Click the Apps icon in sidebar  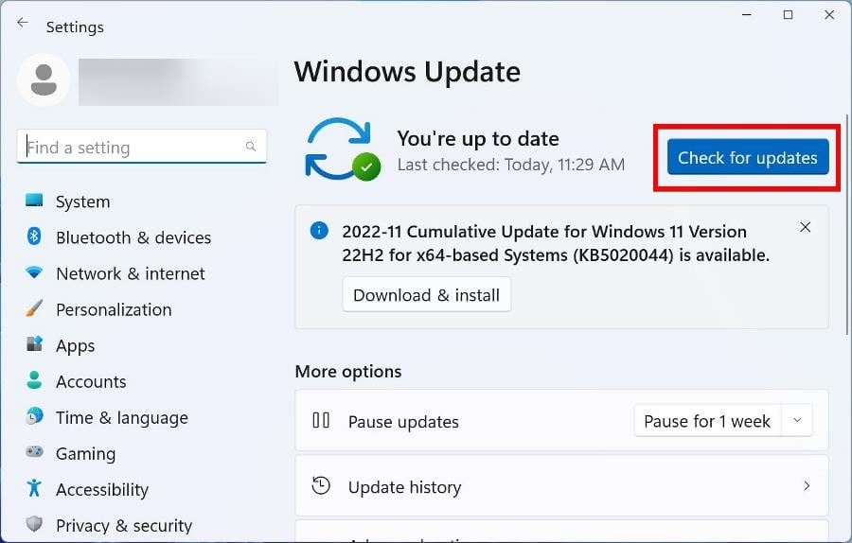(34, 343)
